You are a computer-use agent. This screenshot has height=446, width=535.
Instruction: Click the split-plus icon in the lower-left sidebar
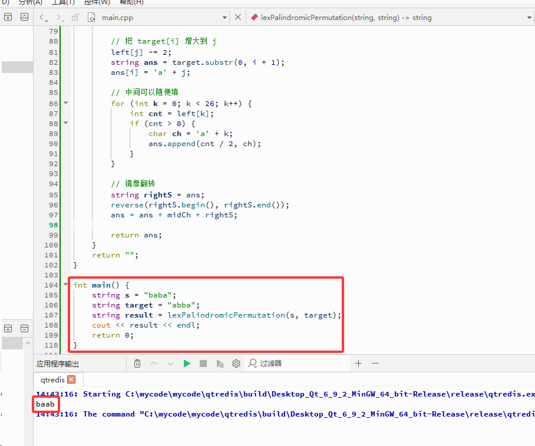[8, 329]
